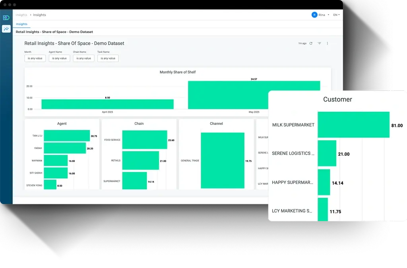Screen dimensions: 407x268
Task: Click the Insights breadcrumb root link
Action: click(21, 15)
